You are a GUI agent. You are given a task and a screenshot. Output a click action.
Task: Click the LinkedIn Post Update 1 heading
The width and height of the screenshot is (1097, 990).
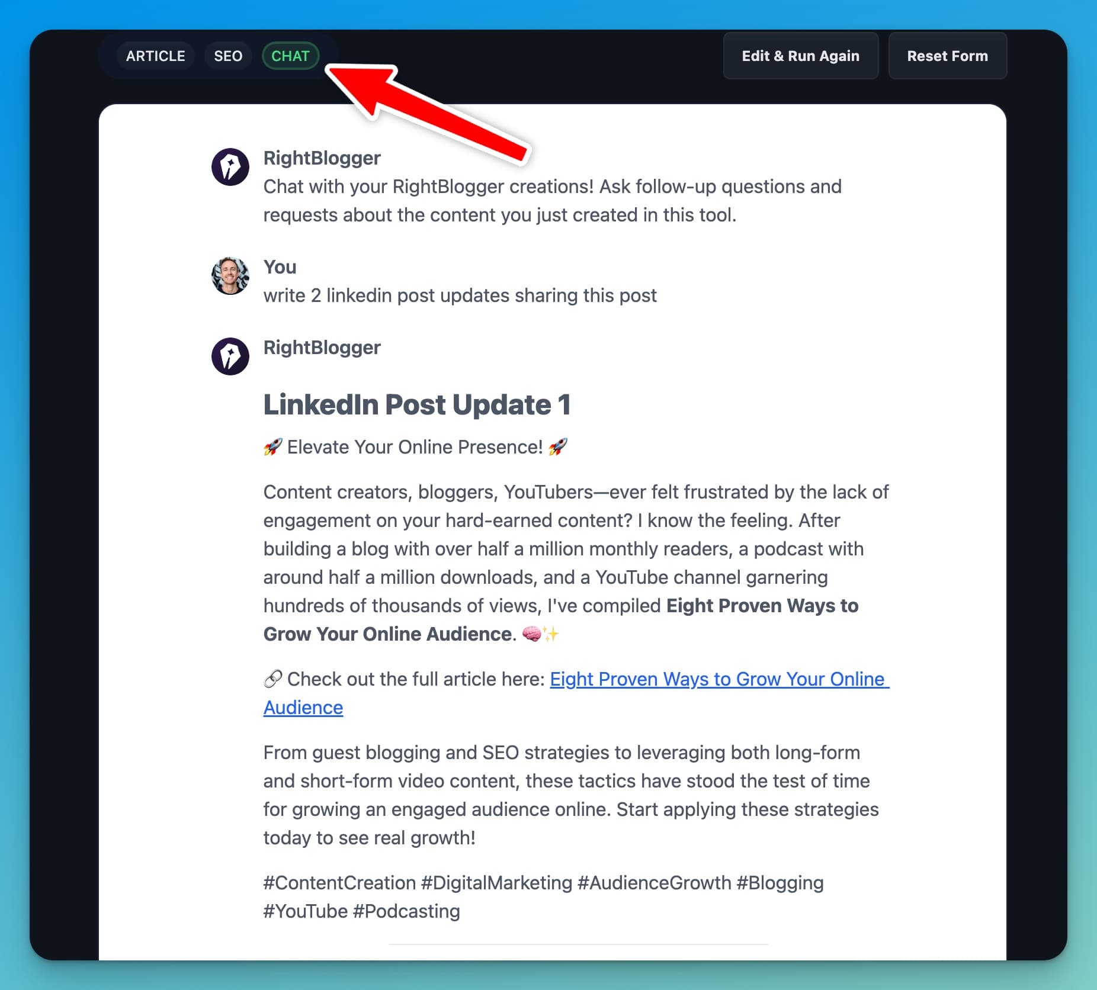[x=417, y=404]
